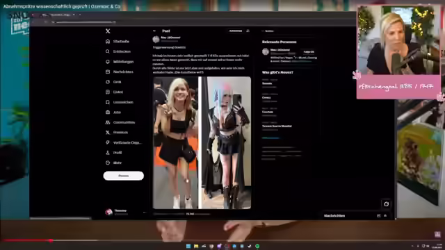Image resolution: width=445 pixels, height=250 pixels.
Task: Select Jobs in the sidebar menu
Action: point(113,112)
